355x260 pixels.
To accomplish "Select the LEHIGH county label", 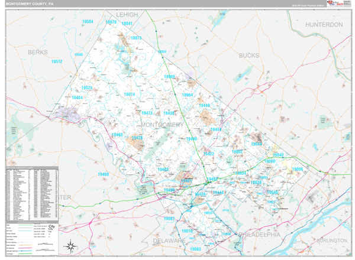I will [127, 14].
